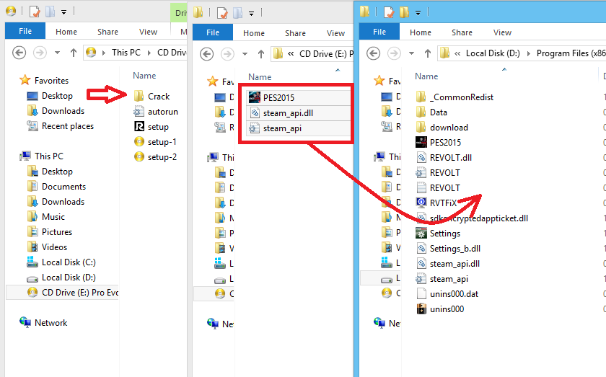Select PES2015 application in right window

pos(439,142)
